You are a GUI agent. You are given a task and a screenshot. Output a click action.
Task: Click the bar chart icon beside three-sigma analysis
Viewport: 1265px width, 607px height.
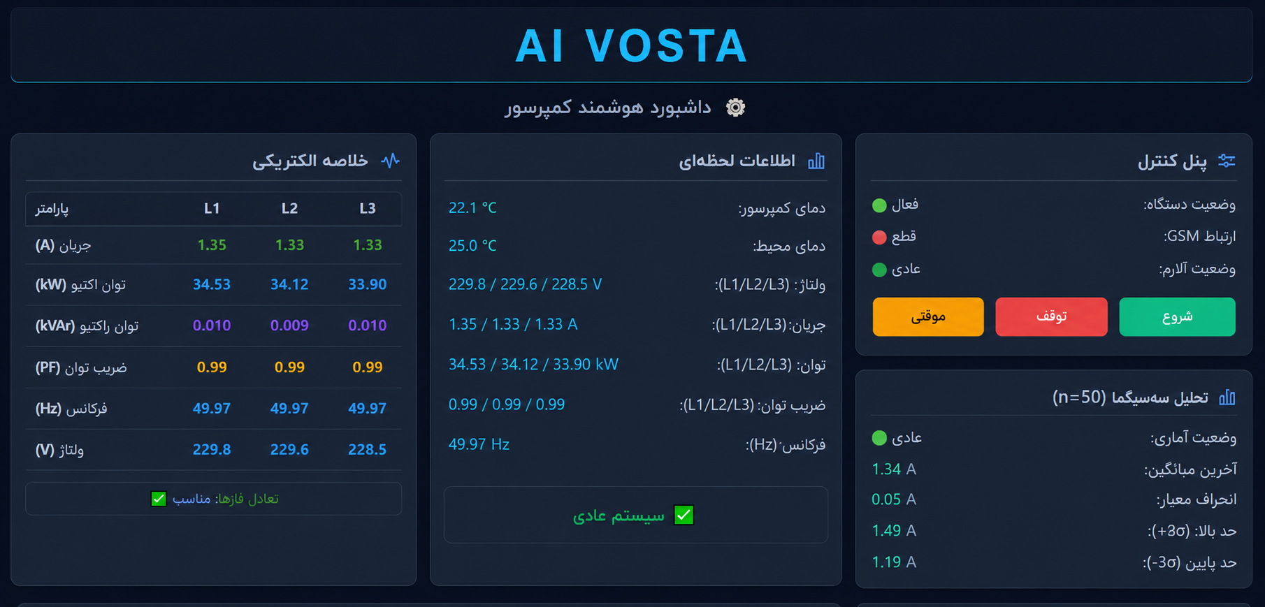click(1227, 397)
